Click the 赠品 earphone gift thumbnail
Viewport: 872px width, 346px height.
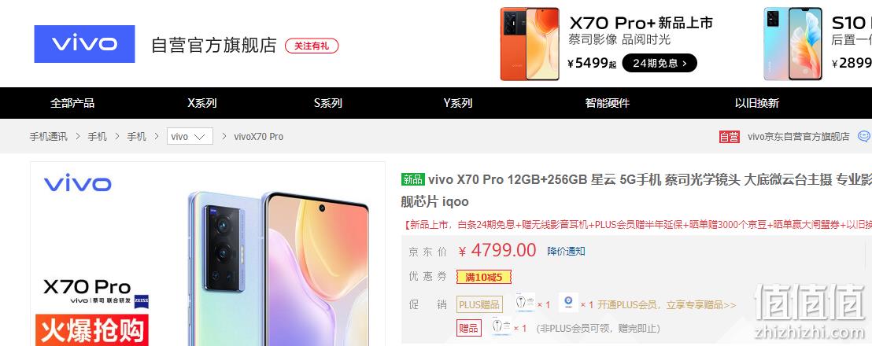pos(501,327)
